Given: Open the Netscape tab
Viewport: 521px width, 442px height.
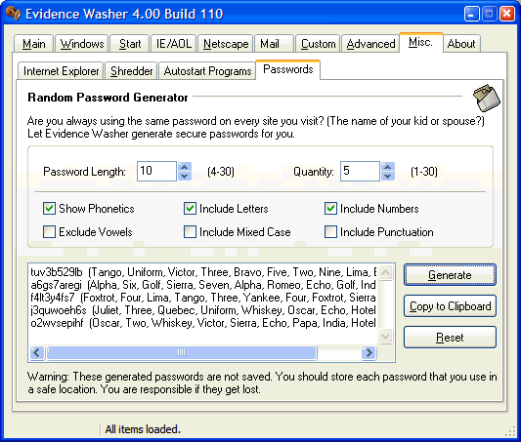Looking at the screenshot, I should pos(226,44).
